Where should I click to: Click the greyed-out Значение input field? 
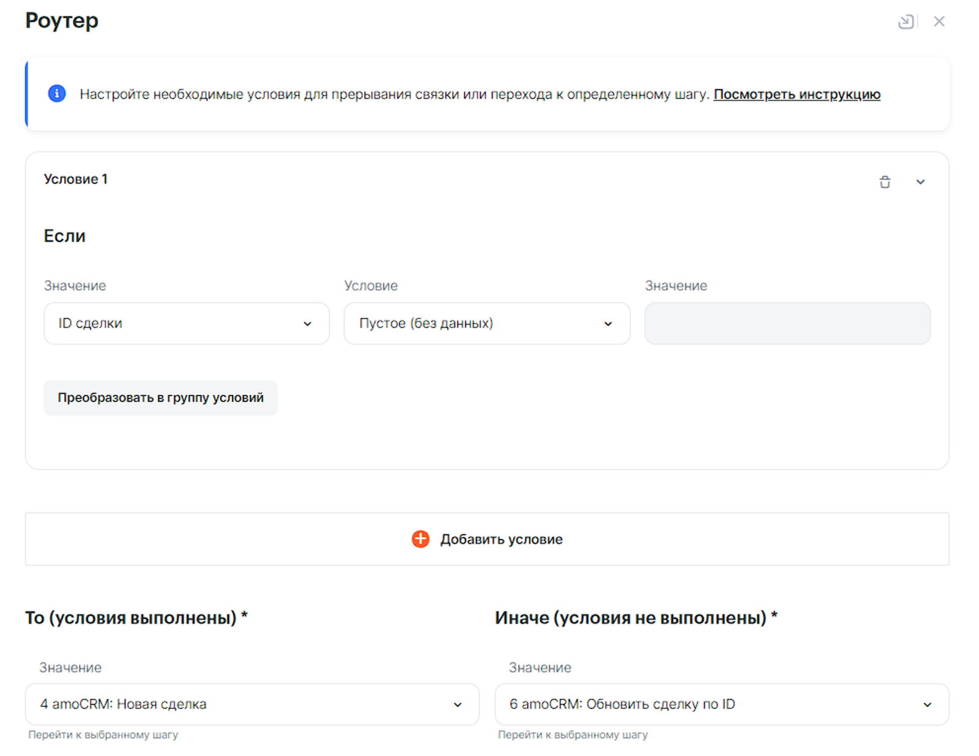pos(787,324)
